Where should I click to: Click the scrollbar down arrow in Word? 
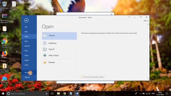148,79
